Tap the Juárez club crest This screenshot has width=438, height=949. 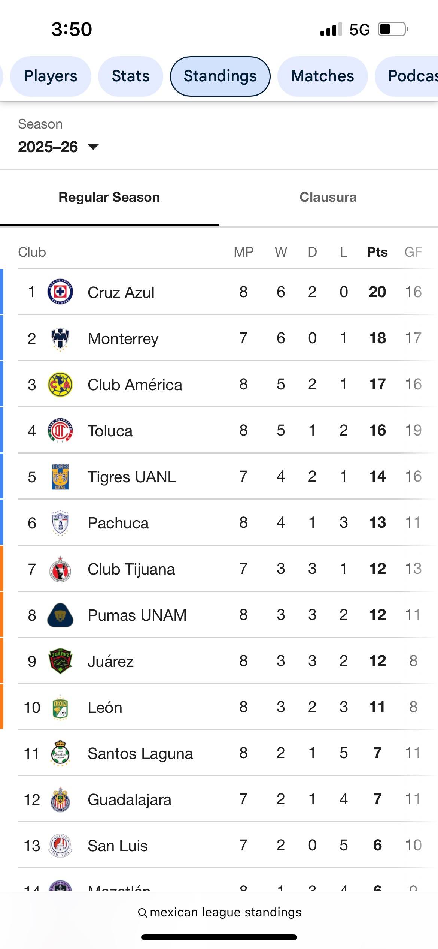[x=60, y=661]
